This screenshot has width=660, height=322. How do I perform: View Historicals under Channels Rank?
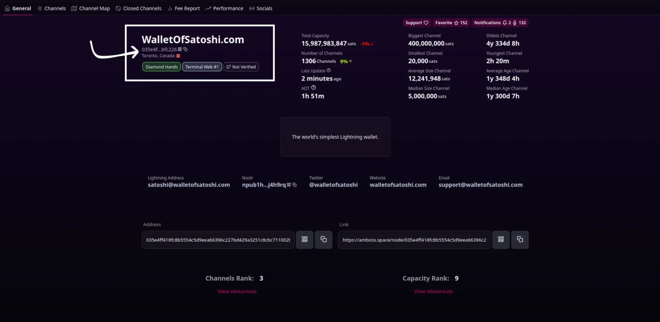(237, 292)
